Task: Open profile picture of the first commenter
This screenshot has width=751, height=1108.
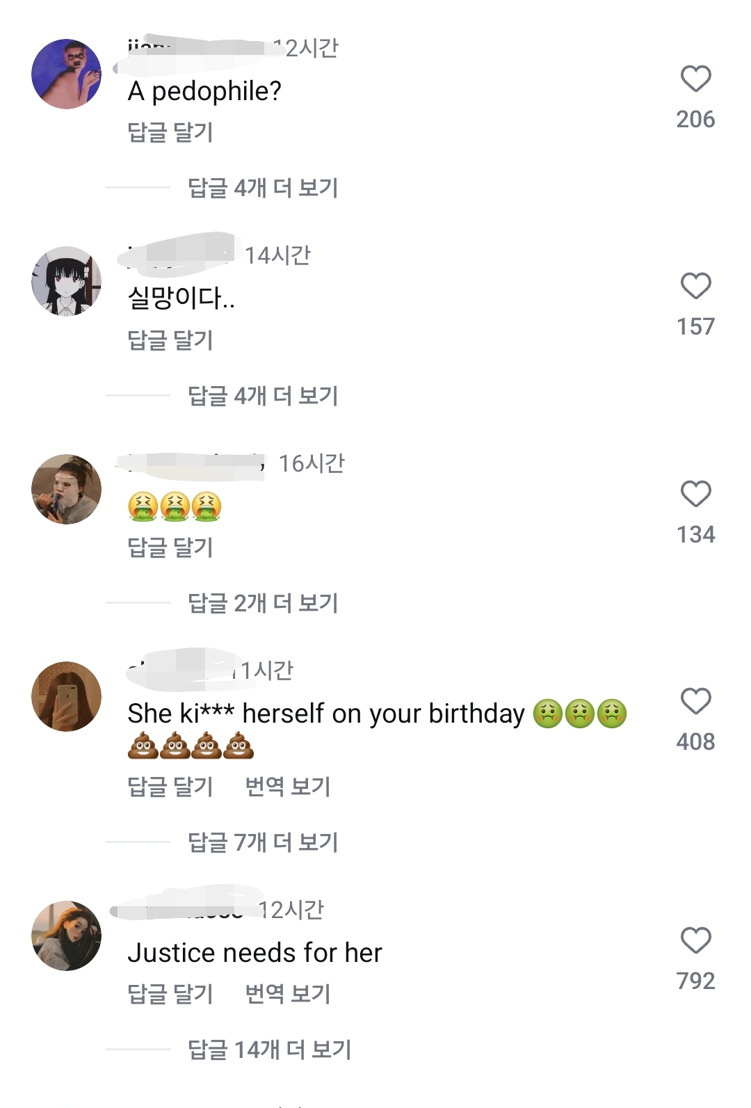Action: [x=67, y=74]
